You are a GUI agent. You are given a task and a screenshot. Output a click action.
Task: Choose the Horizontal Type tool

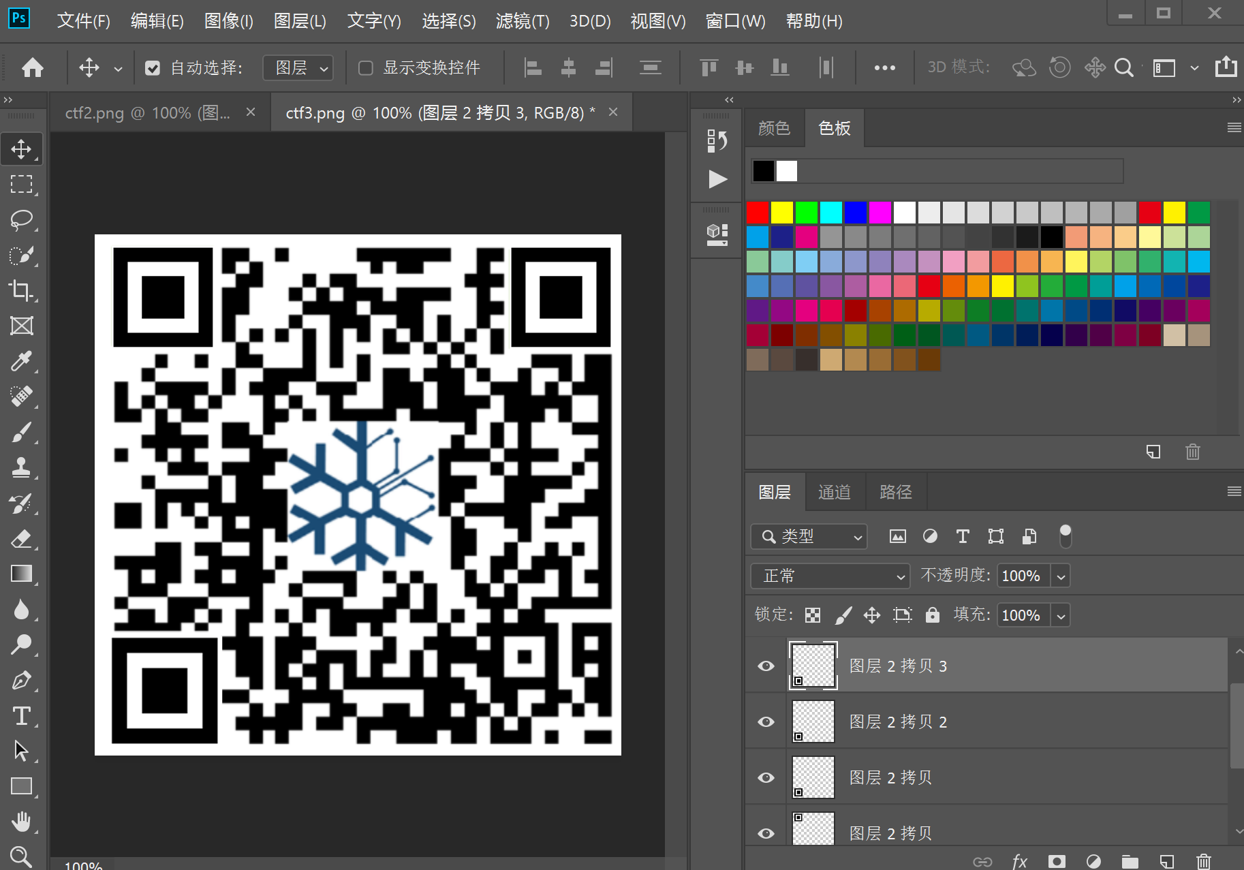(x=21, y=716)
